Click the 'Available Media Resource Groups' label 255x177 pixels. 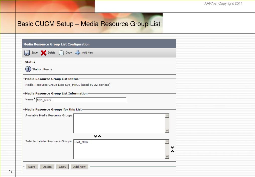[49, 115]
